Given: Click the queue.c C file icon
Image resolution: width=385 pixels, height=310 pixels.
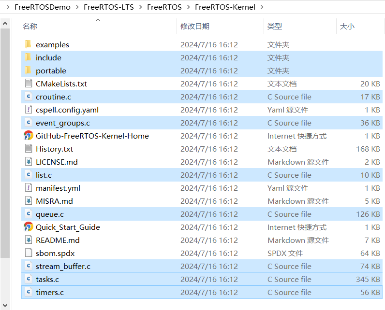Looking at the screenshot, I should click(x=29, y=214).
